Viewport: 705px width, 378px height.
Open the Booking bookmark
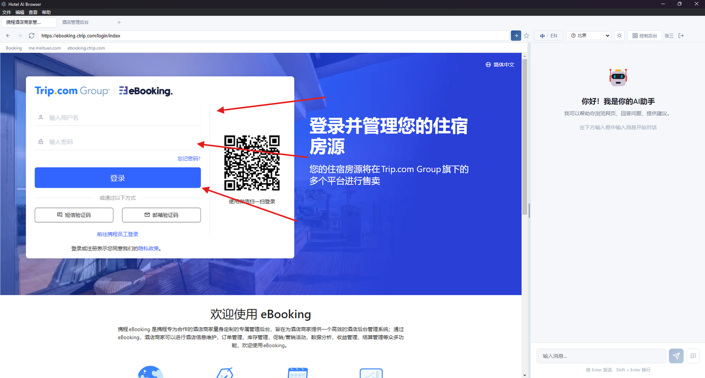14,48
